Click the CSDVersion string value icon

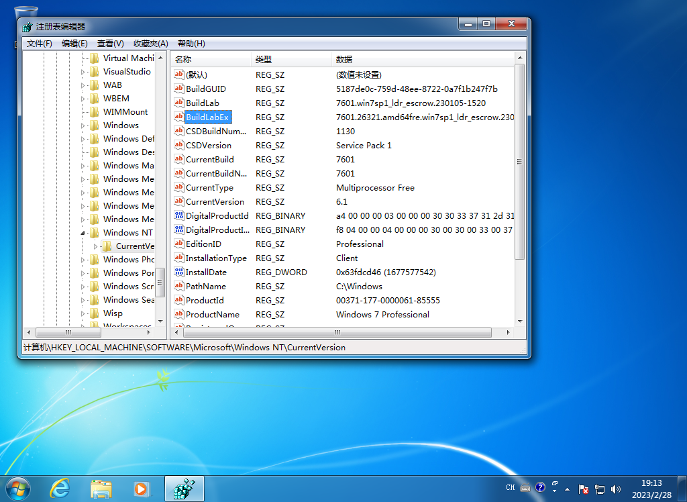coord(178,145)
